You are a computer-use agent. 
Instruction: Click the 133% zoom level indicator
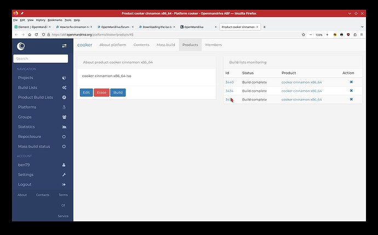pos(319,35)
